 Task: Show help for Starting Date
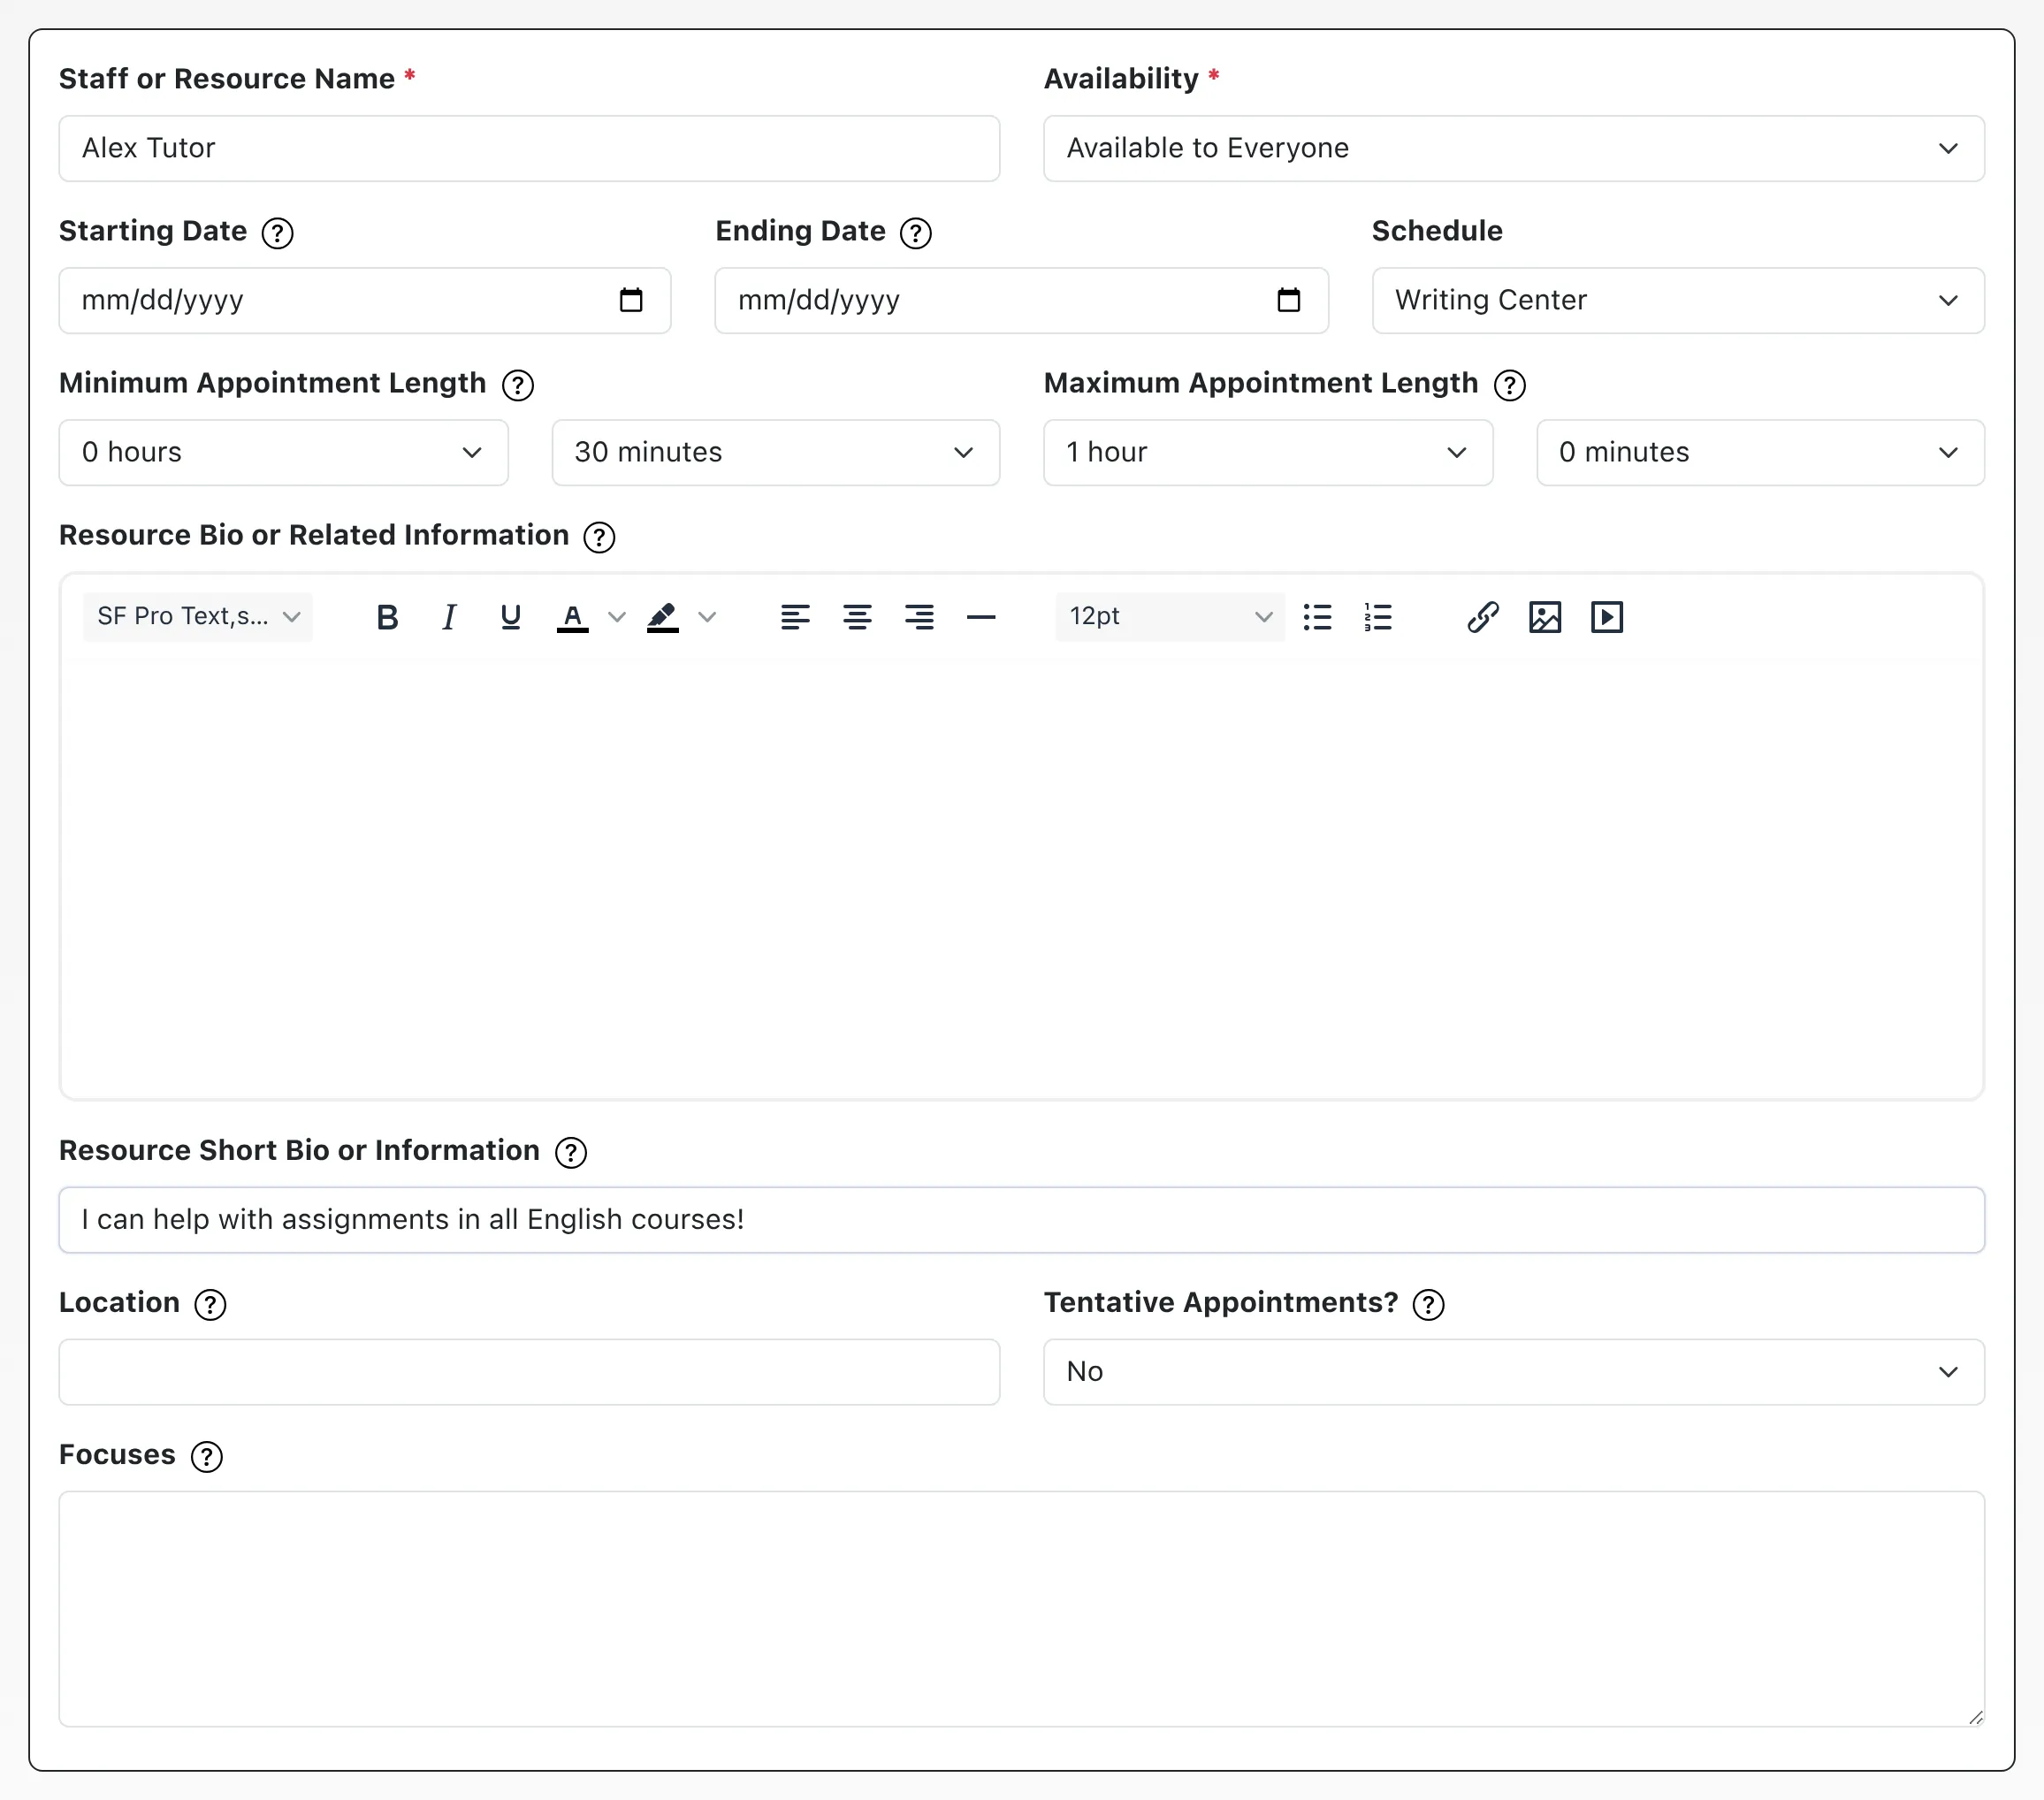coord(277,233)
